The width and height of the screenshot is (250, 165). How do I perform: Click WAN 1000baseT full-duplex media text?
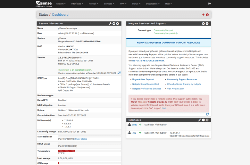[x=155, y=125]
